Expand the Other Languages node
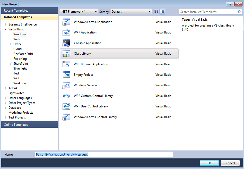The height and width of the screenshot is (169, 244). pos(6,98)
